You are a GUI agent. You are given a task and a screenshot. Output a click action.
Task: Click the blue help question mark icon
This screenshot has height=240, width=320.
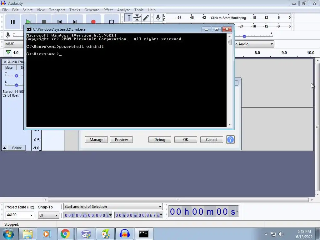(x=230, y=140)
